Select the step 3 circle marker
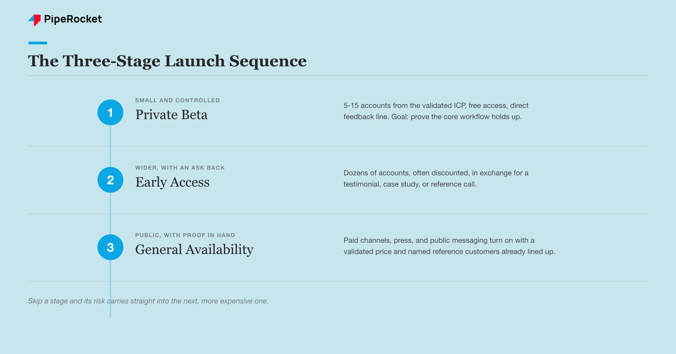Image resolution: width=676 pixels, height=354 pixels. (x=110, y=247)
